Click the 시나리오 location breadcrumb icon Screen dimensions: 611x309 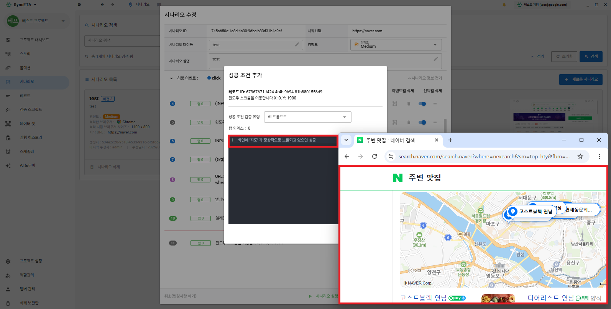130,5
